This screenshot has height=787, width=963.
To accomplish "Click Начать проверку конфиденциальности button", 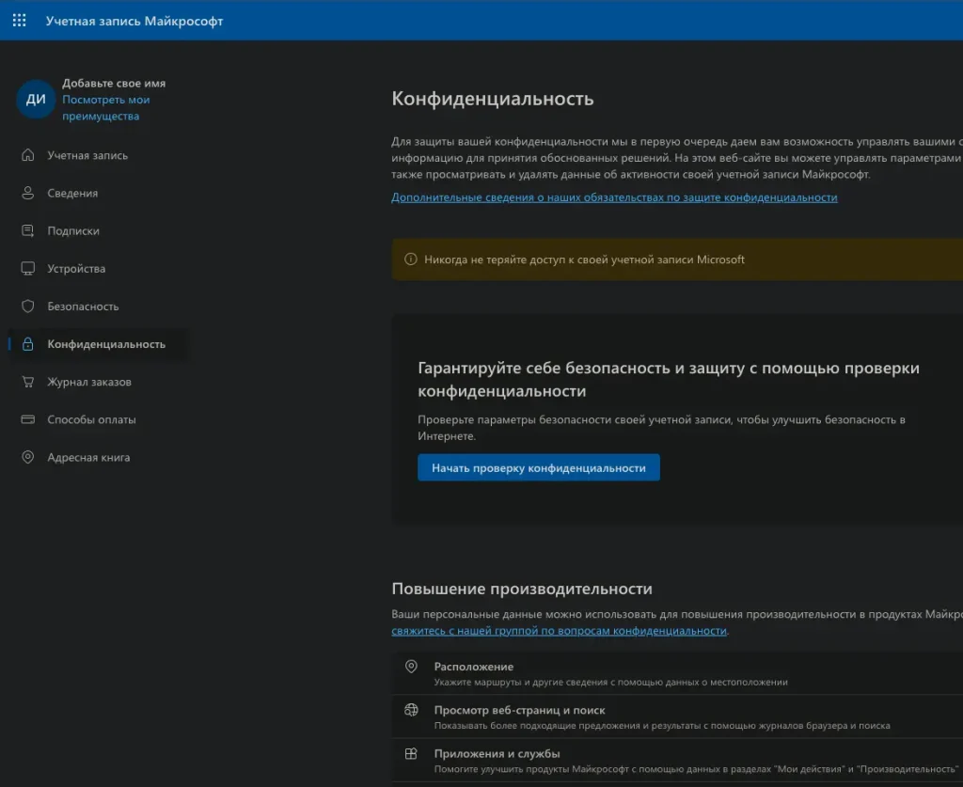I will [x=538, y=467].
